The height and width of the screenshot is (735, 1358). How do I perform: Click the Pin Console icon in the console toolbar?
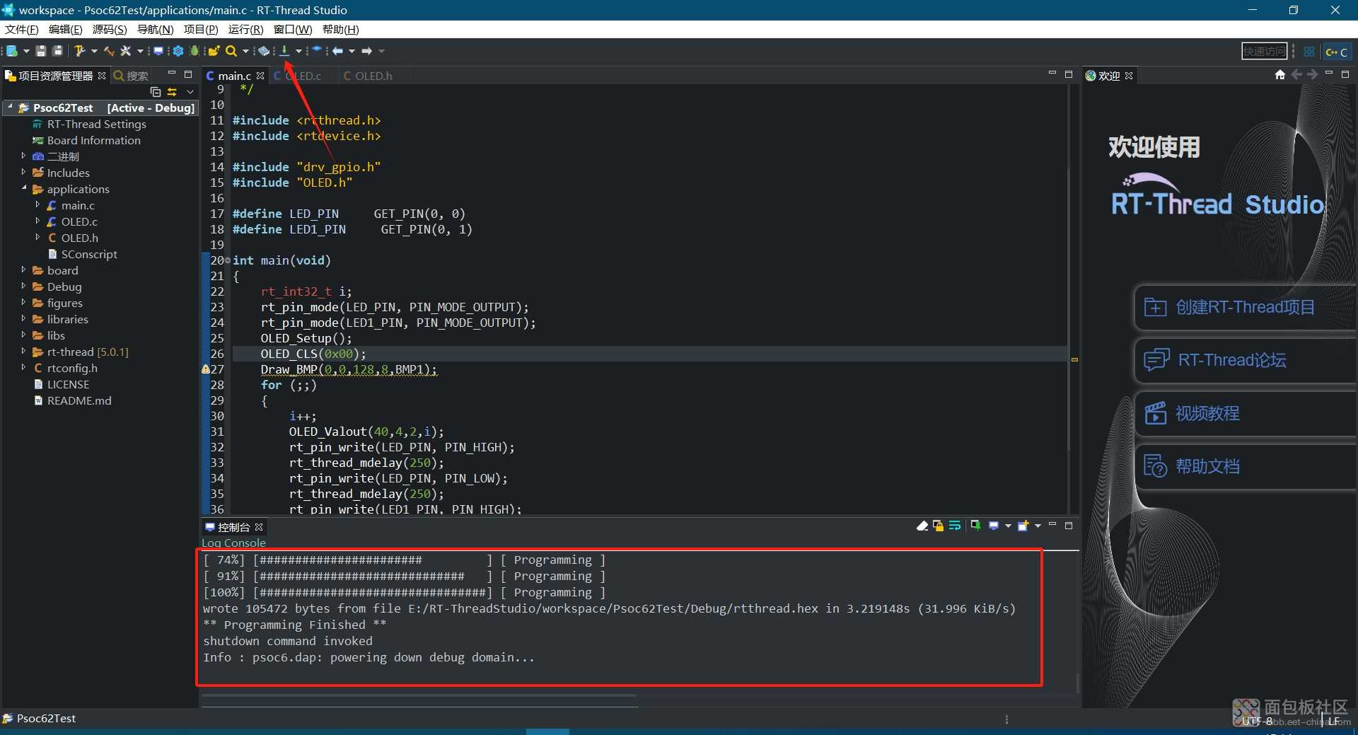pyautogui.click(x=975, y=526)
